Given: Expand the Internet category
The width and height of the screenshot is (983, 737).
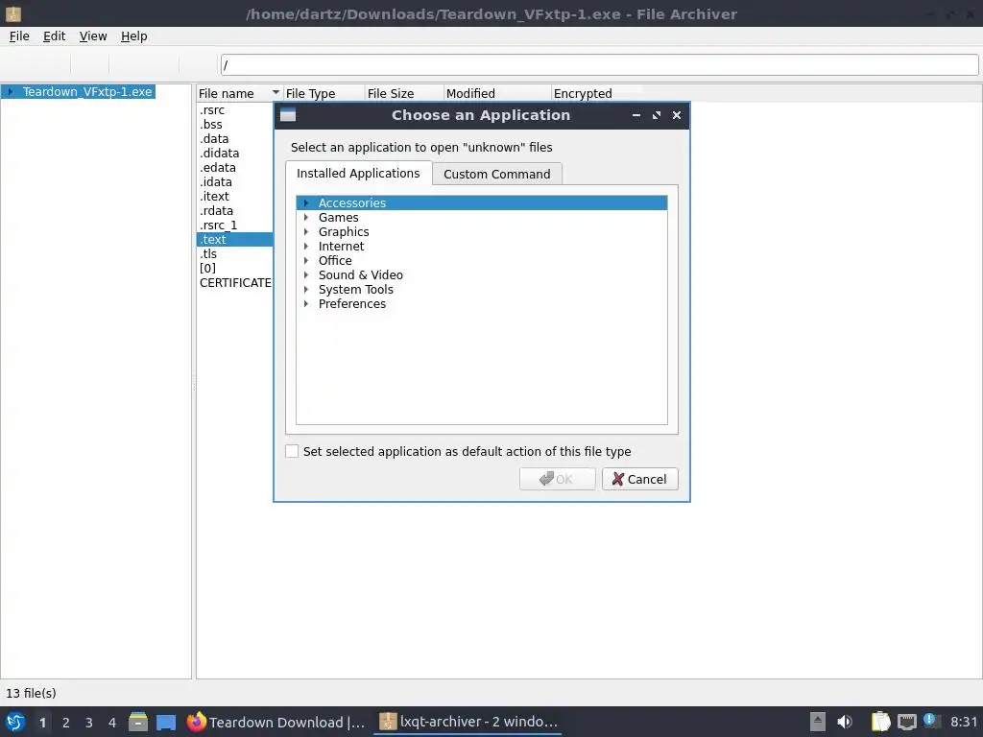Looking at the screenshot, I should 306,247.
